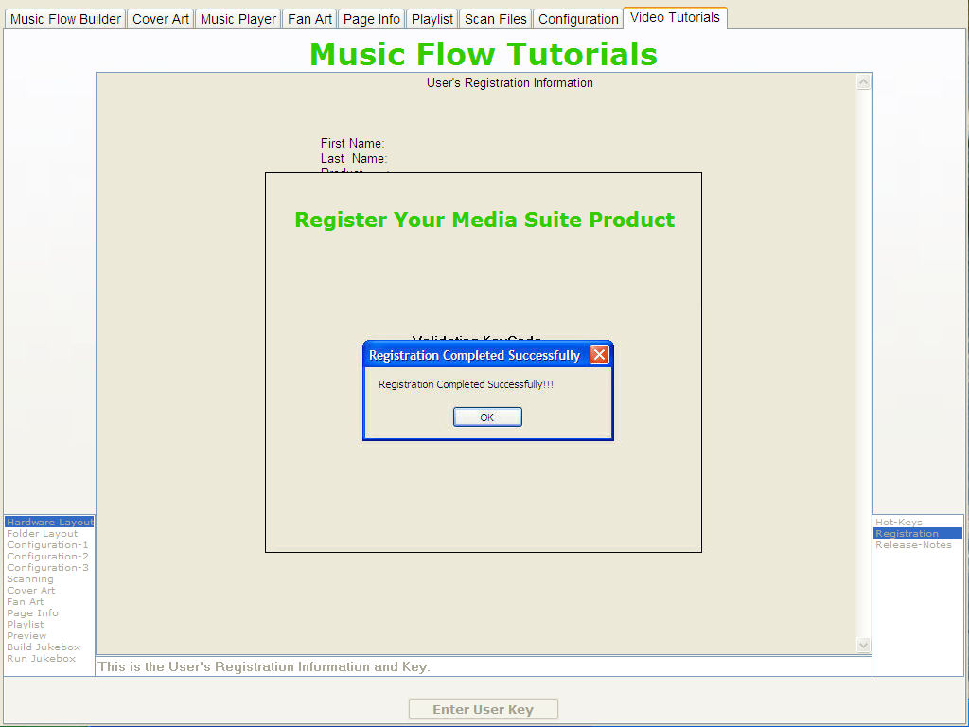
Task: Select Configuration-1 in the tutorial list
Action: tap(47, 544)
